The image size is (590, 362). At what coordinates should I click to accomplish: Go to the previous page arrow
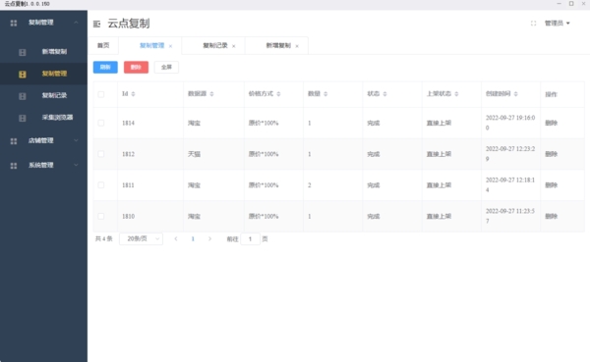click(176, 238)
